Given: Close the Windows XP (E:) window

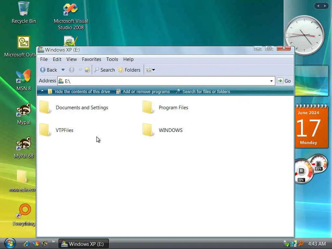Looking at the screenshot, I should point(284,49).
